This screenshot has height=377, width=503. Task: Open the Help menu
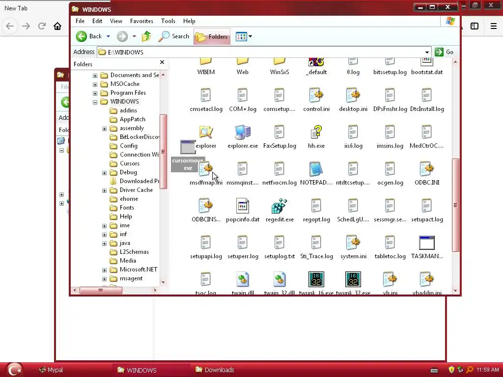pyautogui.click(x=189, y=21)
